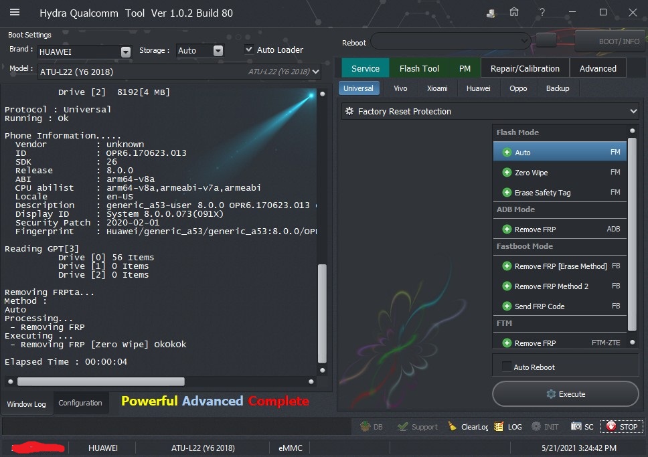Image resolution: width=648 pixels, height=457 pixels.
Task: Switch to the Service tab
Action: (x=366, y=68)
